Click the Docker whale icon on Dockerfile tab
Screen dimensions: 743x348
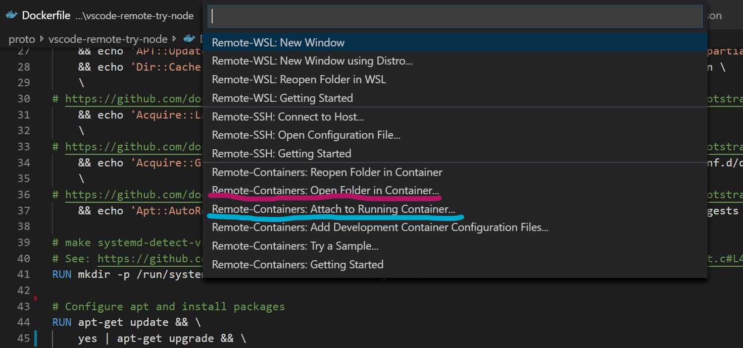[12, 16]
